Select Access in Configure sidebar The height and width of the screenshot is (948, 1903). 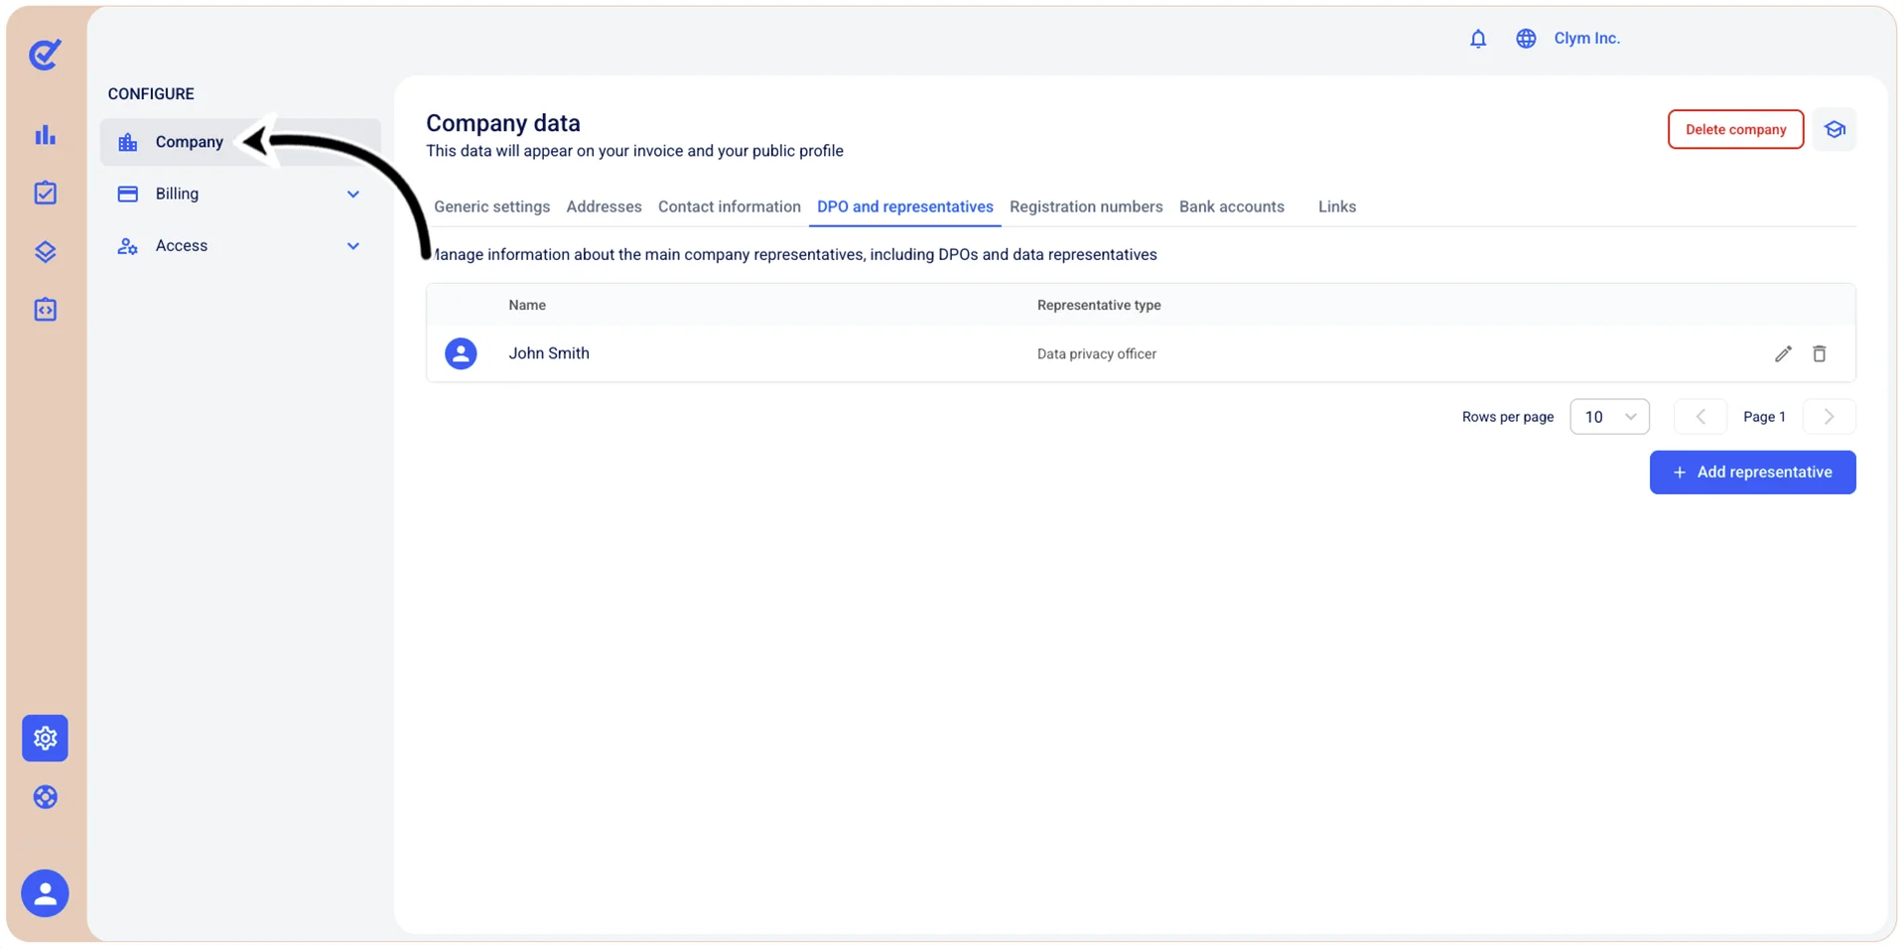tap(240, 245)
